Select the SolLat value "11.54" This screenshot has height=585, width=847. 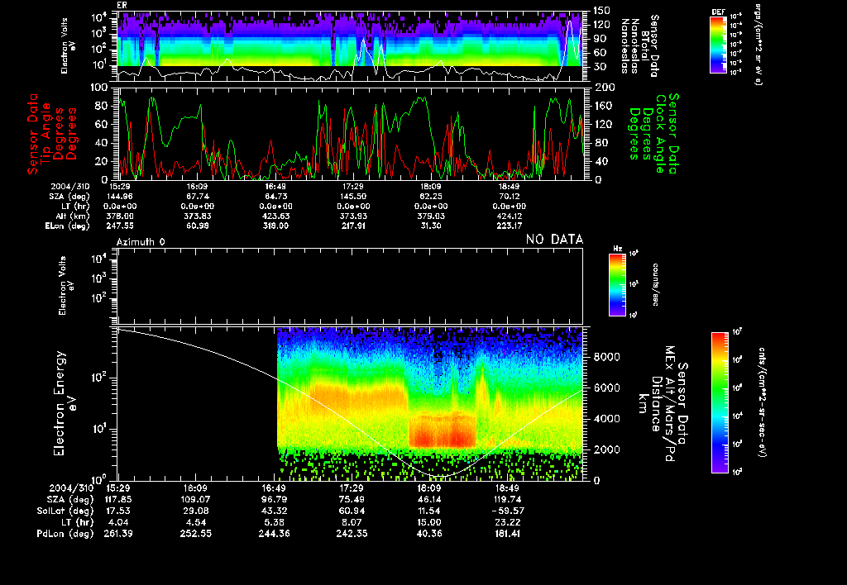pyautogui.click(x=430, y=511)
